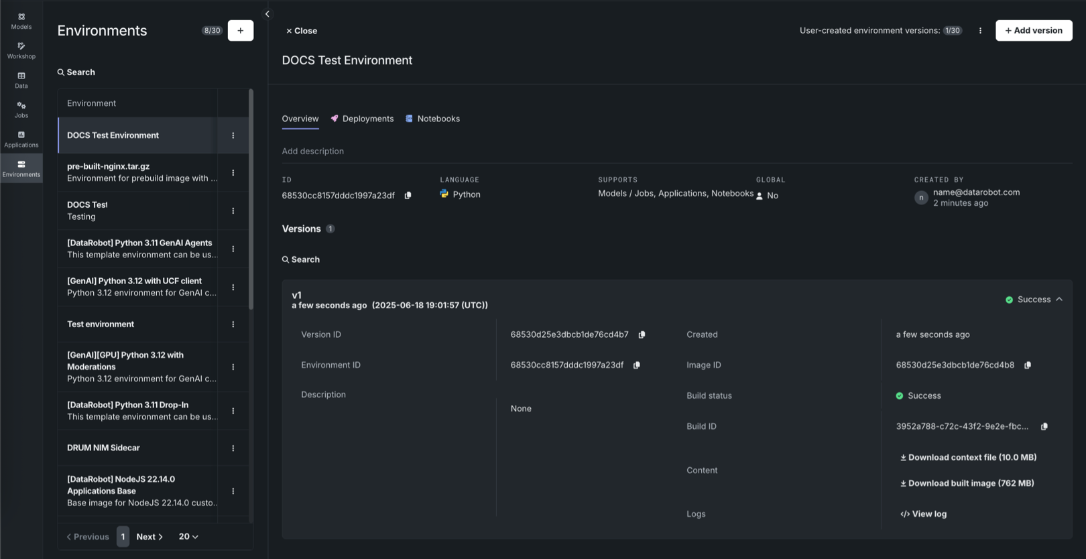Collapse the v1 version Success chevron

(x=1059, y=300)
